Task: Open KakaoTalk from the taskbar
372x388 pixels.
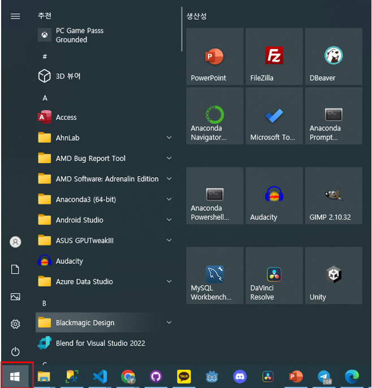Action: pos(184,377)
